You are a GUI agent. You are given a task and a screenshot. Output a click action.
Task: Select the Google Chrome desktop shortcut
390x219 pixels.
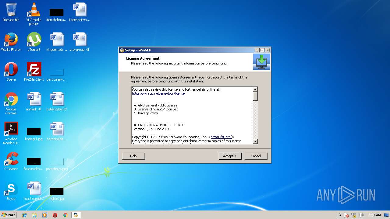11,103
